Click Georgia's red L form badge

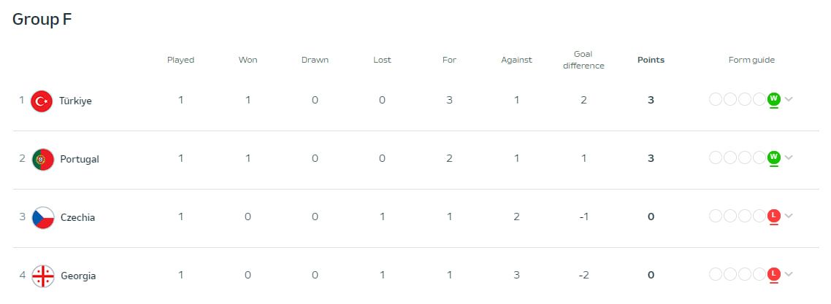[x=774, y=274]
